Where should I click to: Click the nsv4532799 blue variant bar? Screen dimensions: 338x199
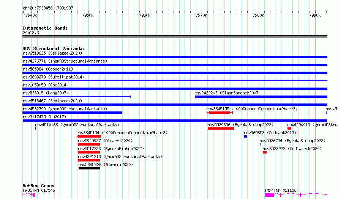pos(72,113)
